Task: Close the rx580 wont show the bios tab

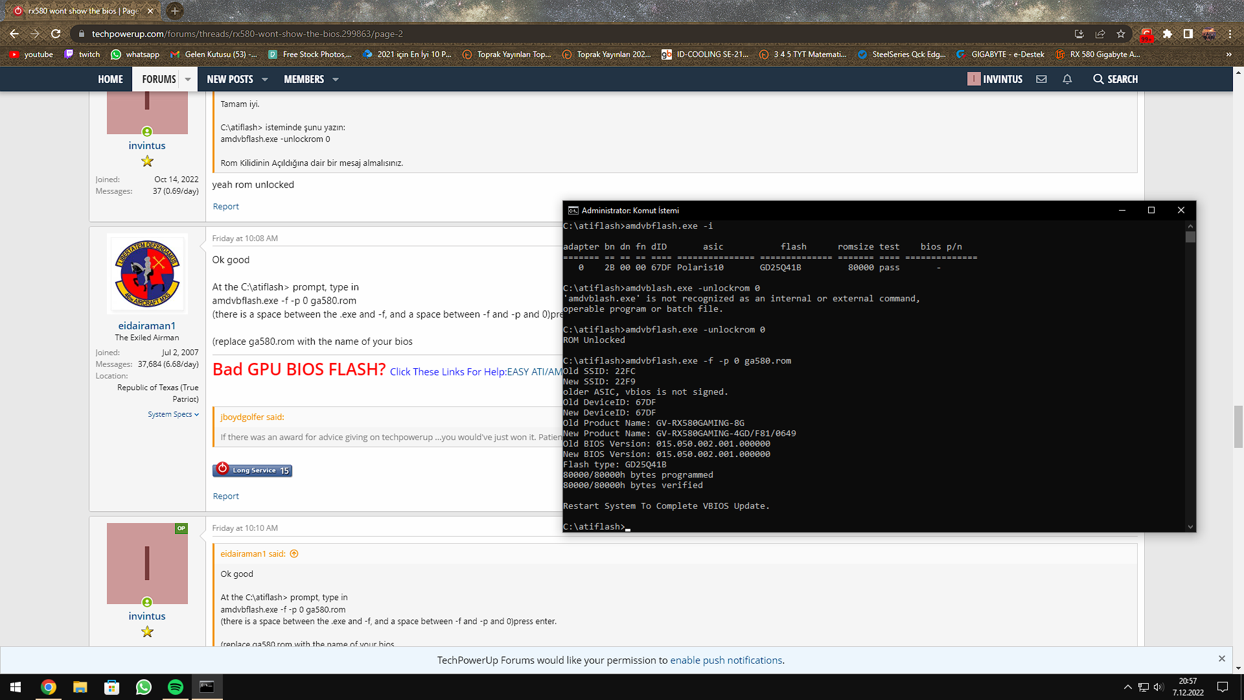Action: 150,11
